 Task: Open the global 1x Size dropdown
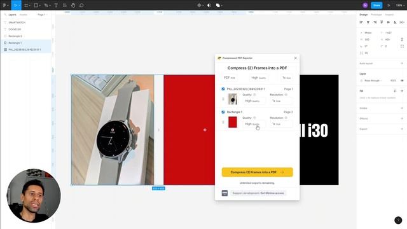(x=286, y=78)
